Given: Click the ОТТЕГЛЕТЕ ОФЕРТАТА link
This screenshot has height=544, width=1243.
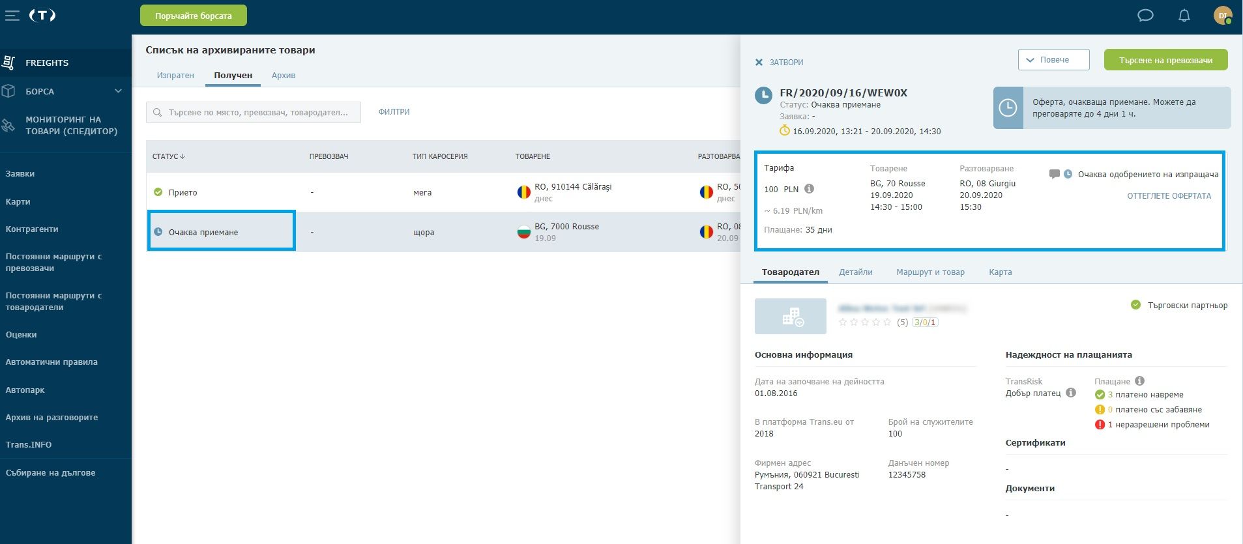Looking at the screenshot, I should click(1169, 196).
